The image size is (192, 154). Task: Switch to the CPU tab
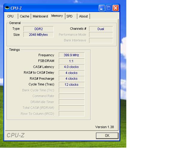pyautogui.click(x=12, y=16)
